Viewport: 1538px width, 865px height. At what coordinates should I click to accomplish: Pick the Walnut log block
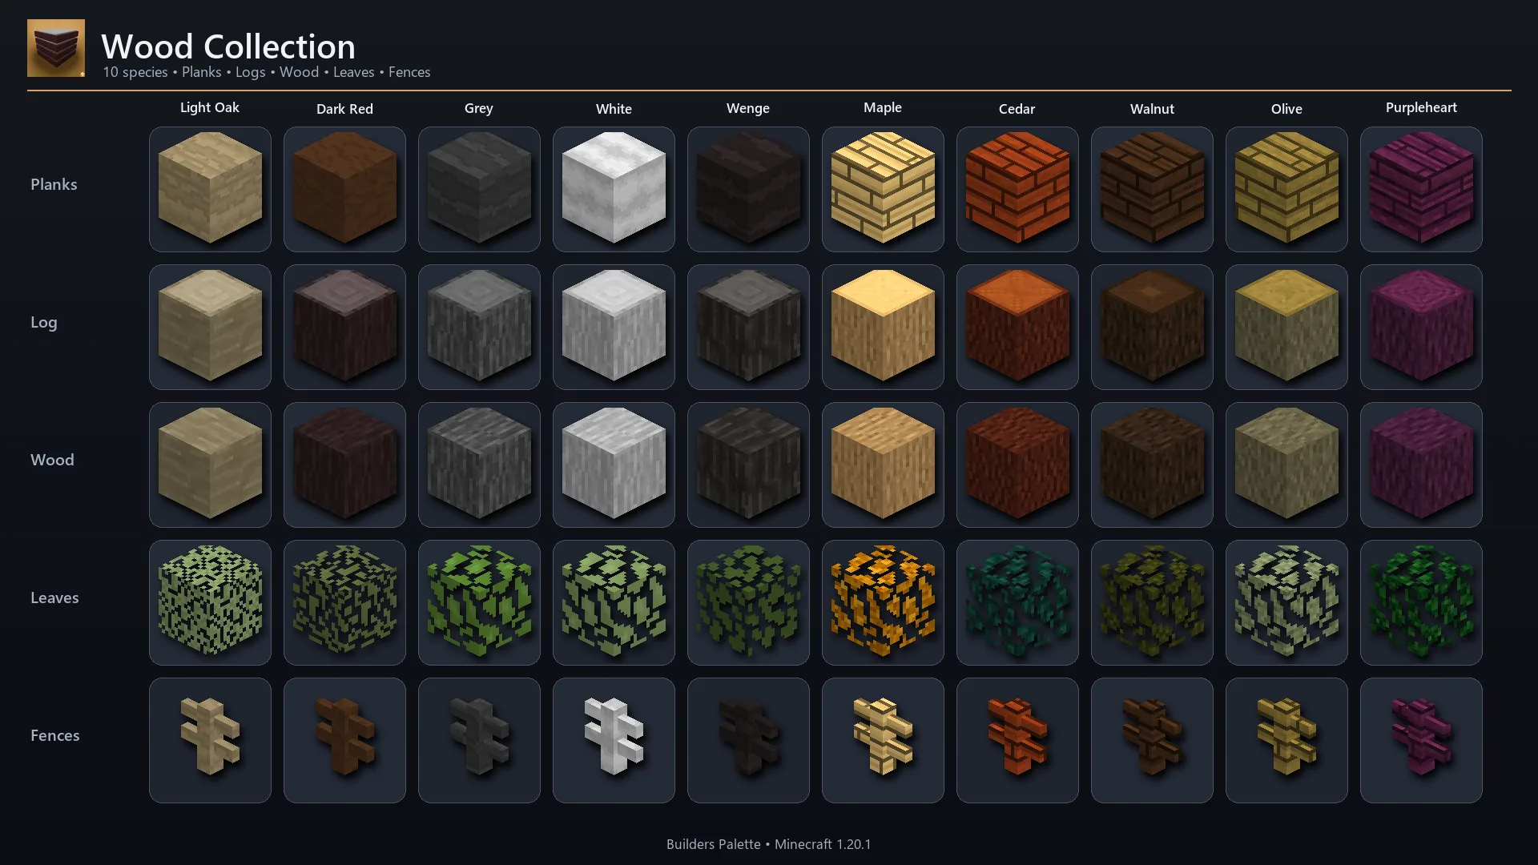click(x=1152, y=327)
